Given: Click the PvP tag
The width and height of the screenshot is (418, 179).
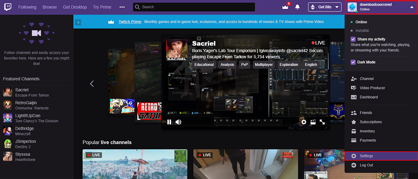Looking at the screenshot, I should 245,64.
